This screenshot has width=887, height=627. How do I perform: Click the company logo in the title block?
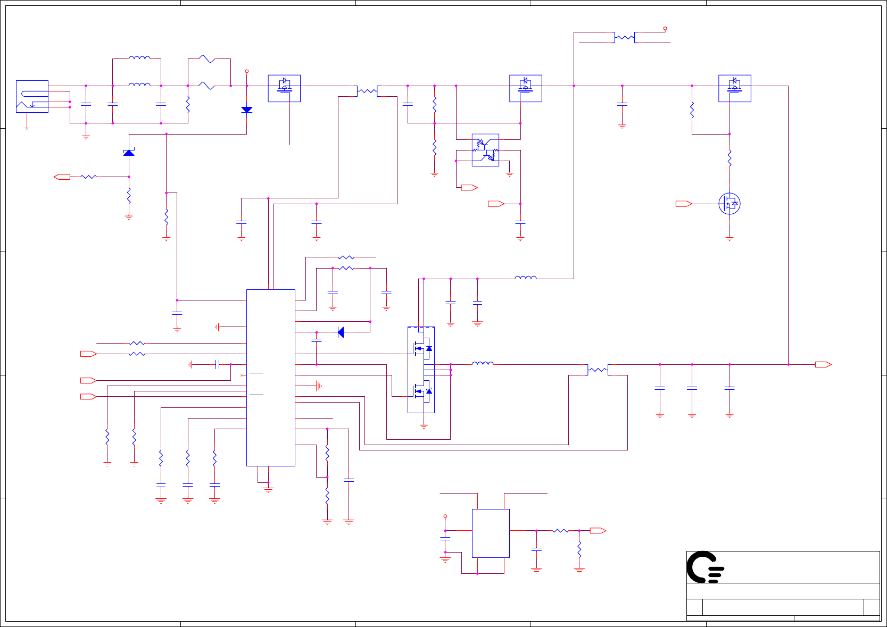click(x=706, y=567)
